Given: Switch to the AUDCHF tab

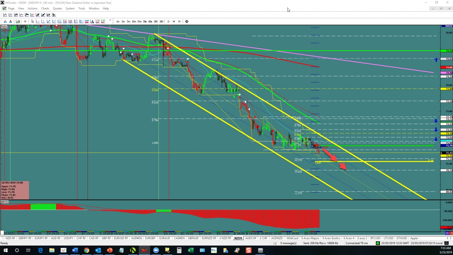Looking at the screenshot, I should coord(251,238).
